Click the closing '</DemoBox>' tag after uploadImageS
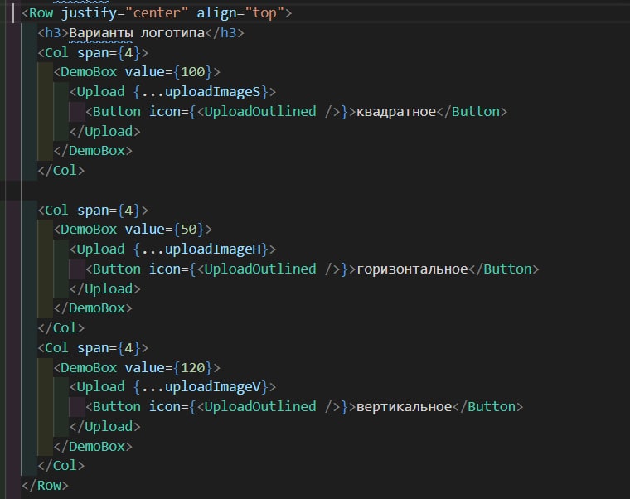 (x=93, y=151)
